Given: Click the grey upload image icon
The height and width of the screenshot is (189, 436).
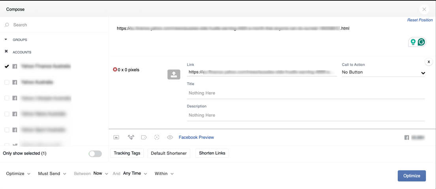Looking at the screenshot, I should coord(174,74).
